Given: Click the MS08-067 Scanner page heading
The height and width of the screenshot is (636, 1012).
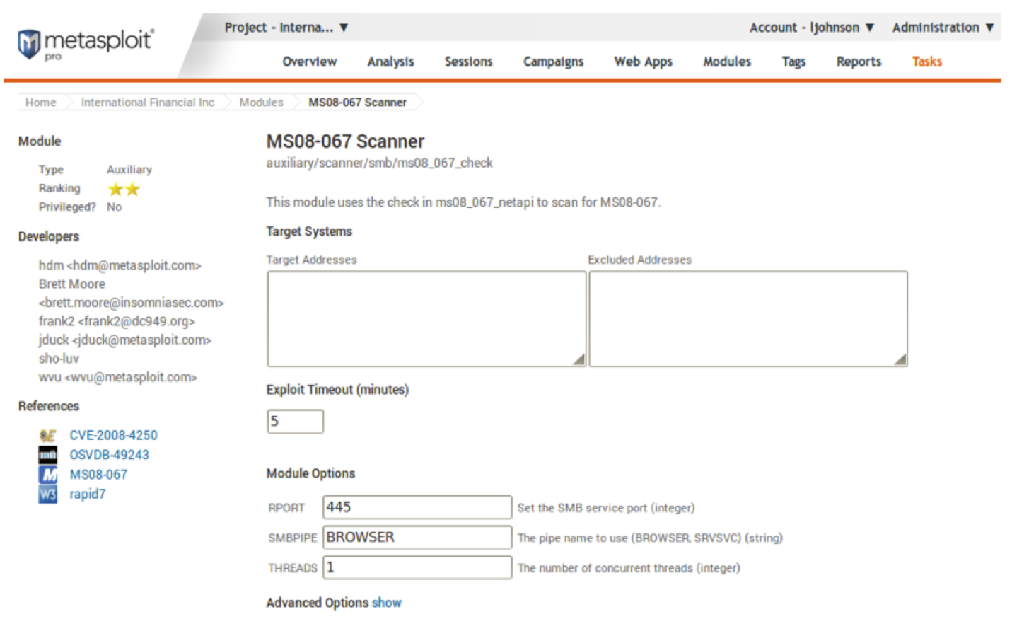Looking at the screenshot, I should point(345,141).
